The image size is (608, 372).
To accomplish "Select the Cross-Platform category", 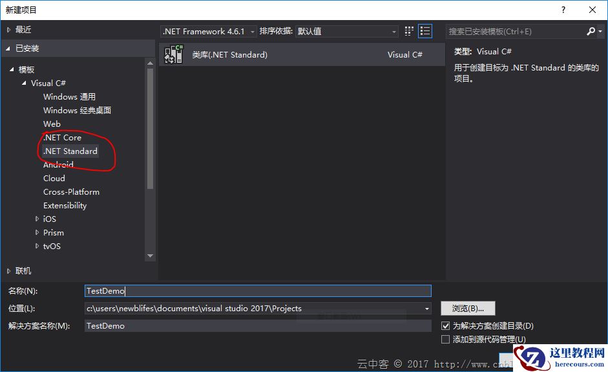I will [71, 192].
